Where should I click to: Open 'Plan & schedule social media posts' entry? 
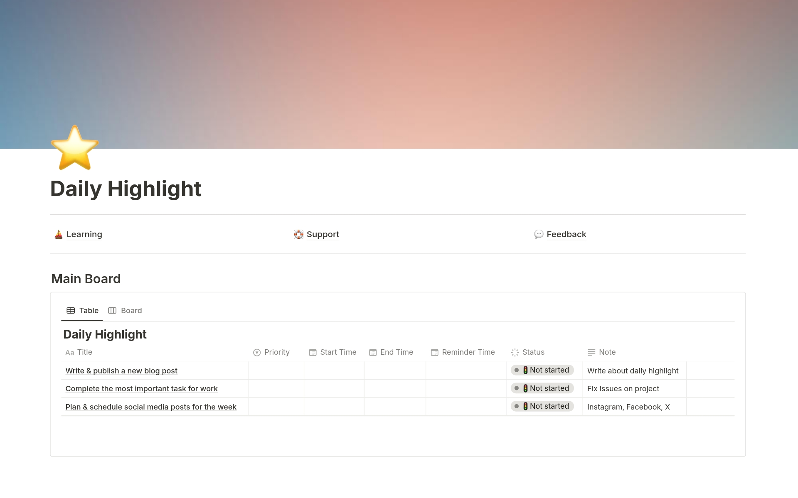[x=151, y=407]
